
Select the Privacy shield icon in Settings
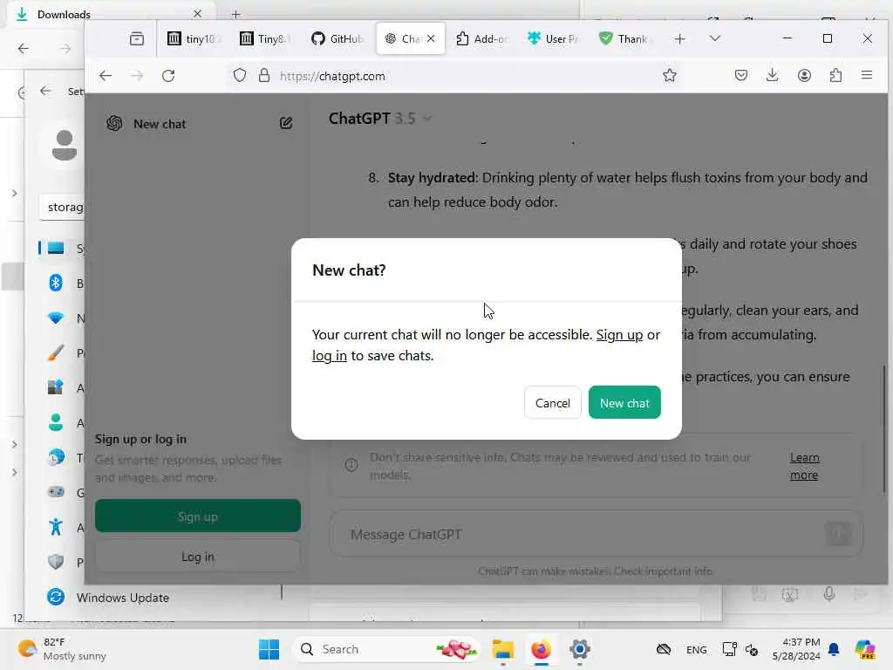pyautogui.click(x=55, y=562)
